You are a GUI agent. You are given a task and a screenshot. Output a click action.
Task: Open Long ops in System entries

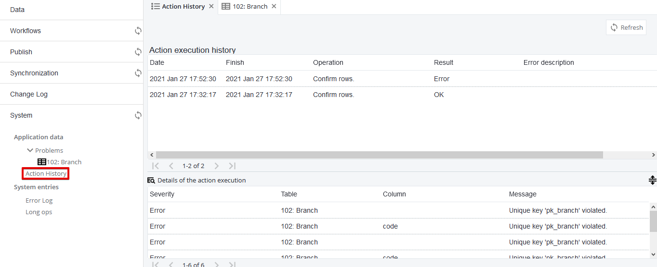coord(39,212)
